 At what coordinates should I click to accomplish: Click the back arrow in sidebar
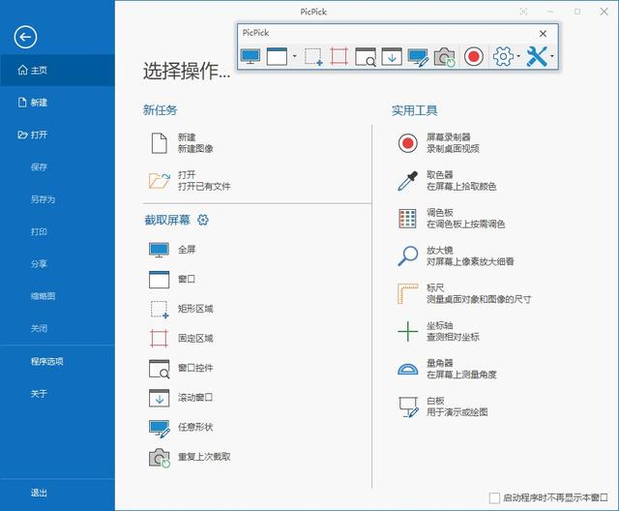[26, 37]
